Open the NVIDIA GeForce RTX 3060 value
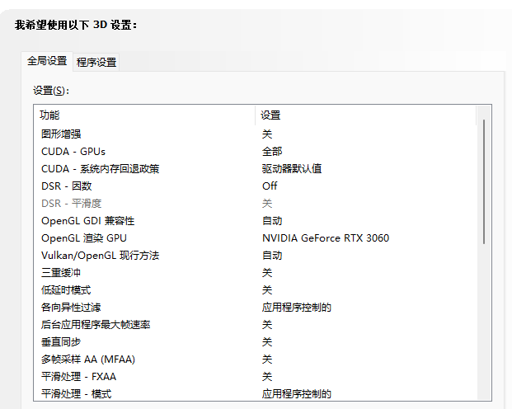 (325, 238)
